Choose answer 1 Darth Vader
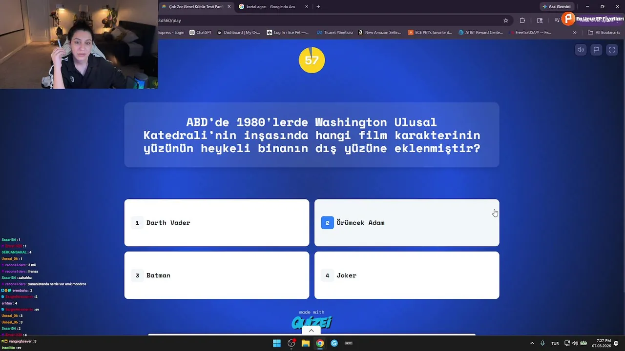Viewport: 625px width, 351px height. (217, 223)
